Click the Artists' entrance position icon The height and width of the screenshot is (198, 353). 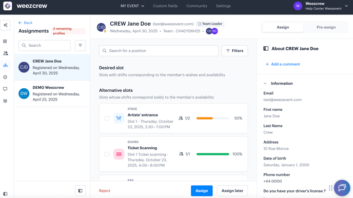point(119,118)
